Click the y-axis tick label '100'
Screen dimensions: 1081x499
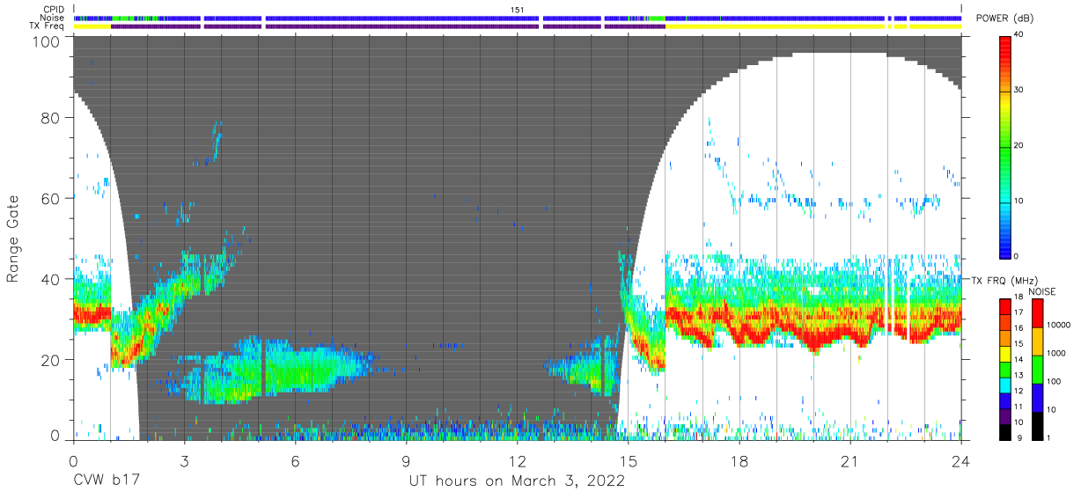pyautogui.click(x=47, y=41)
